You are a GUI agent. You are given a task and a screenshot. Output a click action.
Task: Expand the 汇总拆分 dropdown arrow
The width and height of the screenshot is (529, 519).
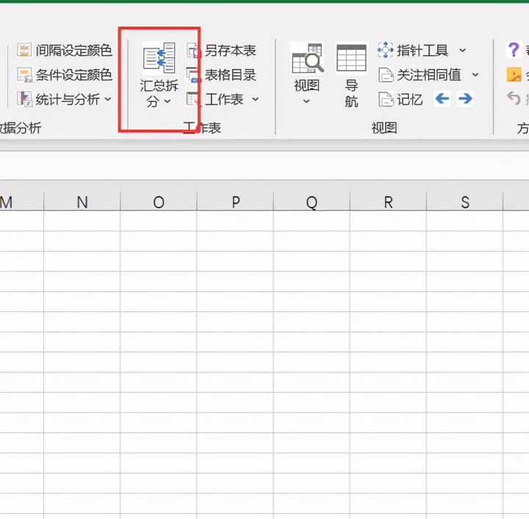click(168, 101)
